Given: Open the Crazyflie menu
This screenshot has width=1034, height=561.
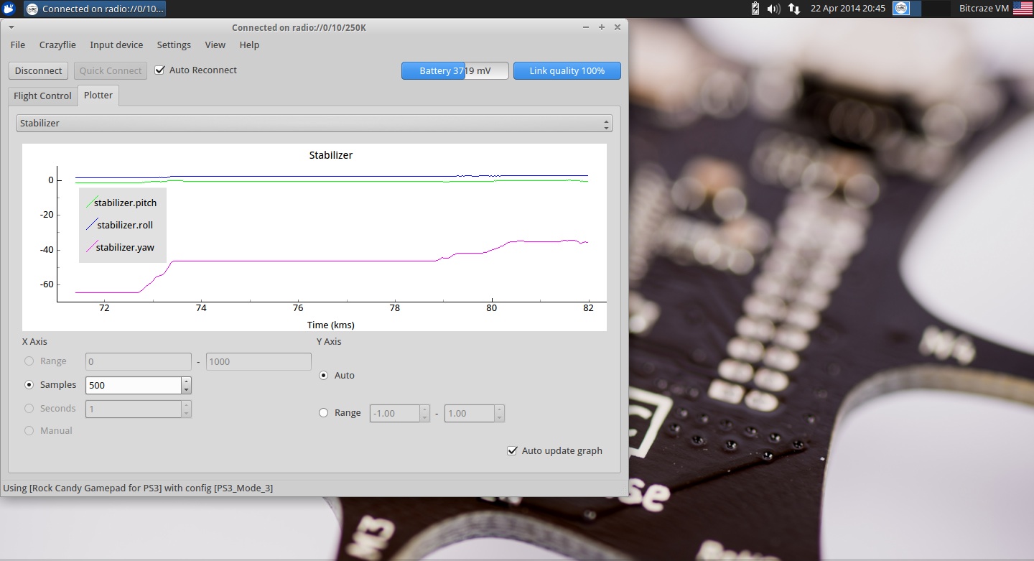Looking at the screenshot, I should (x=57, y=45).
